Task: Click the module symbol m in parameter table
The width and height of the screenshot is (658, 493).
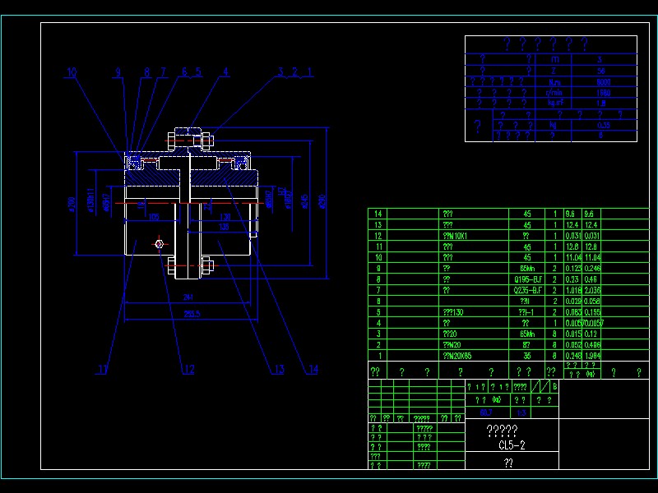Action: (x=554, y=60)
